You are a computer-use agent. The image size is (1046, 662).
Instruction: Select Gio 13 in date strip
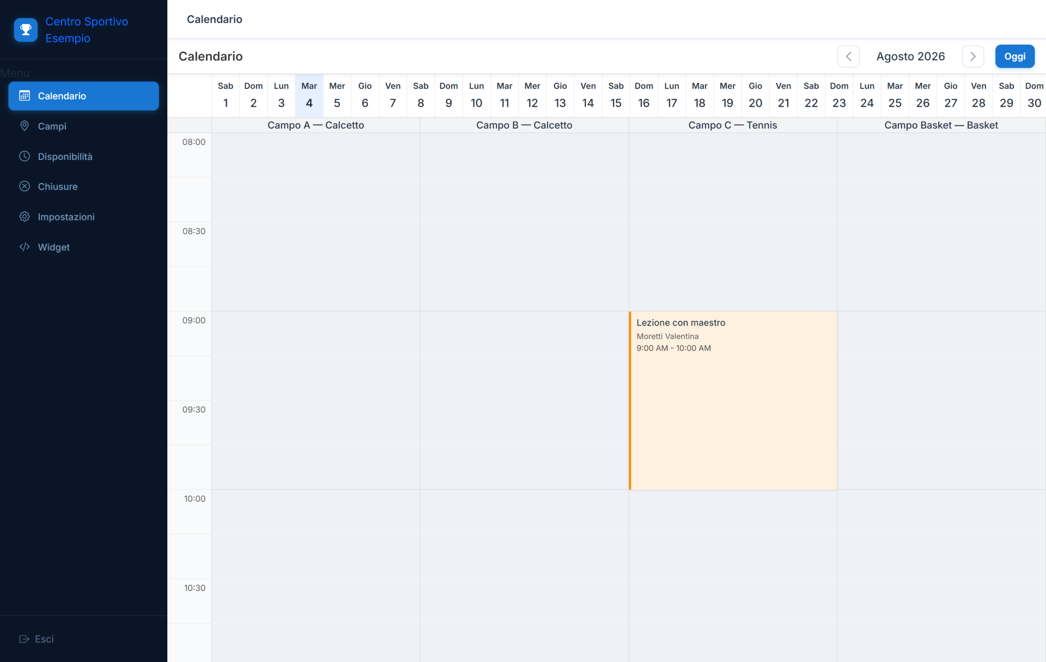pos(560,95)
